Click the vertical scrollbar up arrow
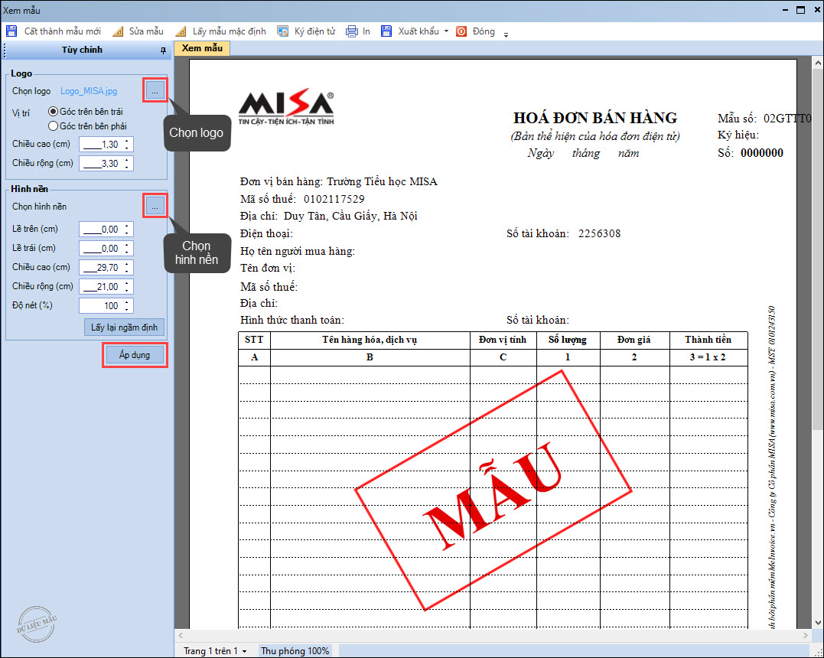 (818, 63)
